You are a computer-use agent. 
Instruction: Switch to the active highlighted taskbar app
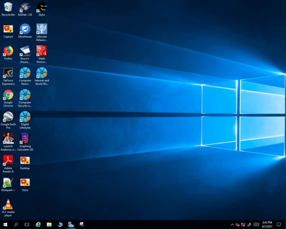(x=71, y=225)
